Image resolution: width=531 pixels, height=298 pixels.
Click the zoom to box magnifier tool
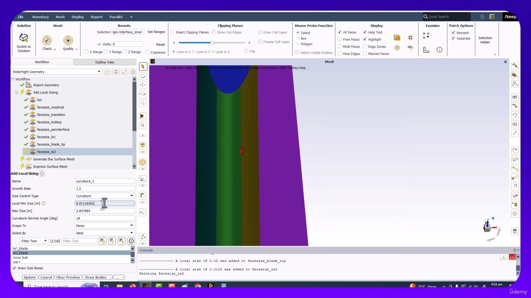[x=143, y=103]
